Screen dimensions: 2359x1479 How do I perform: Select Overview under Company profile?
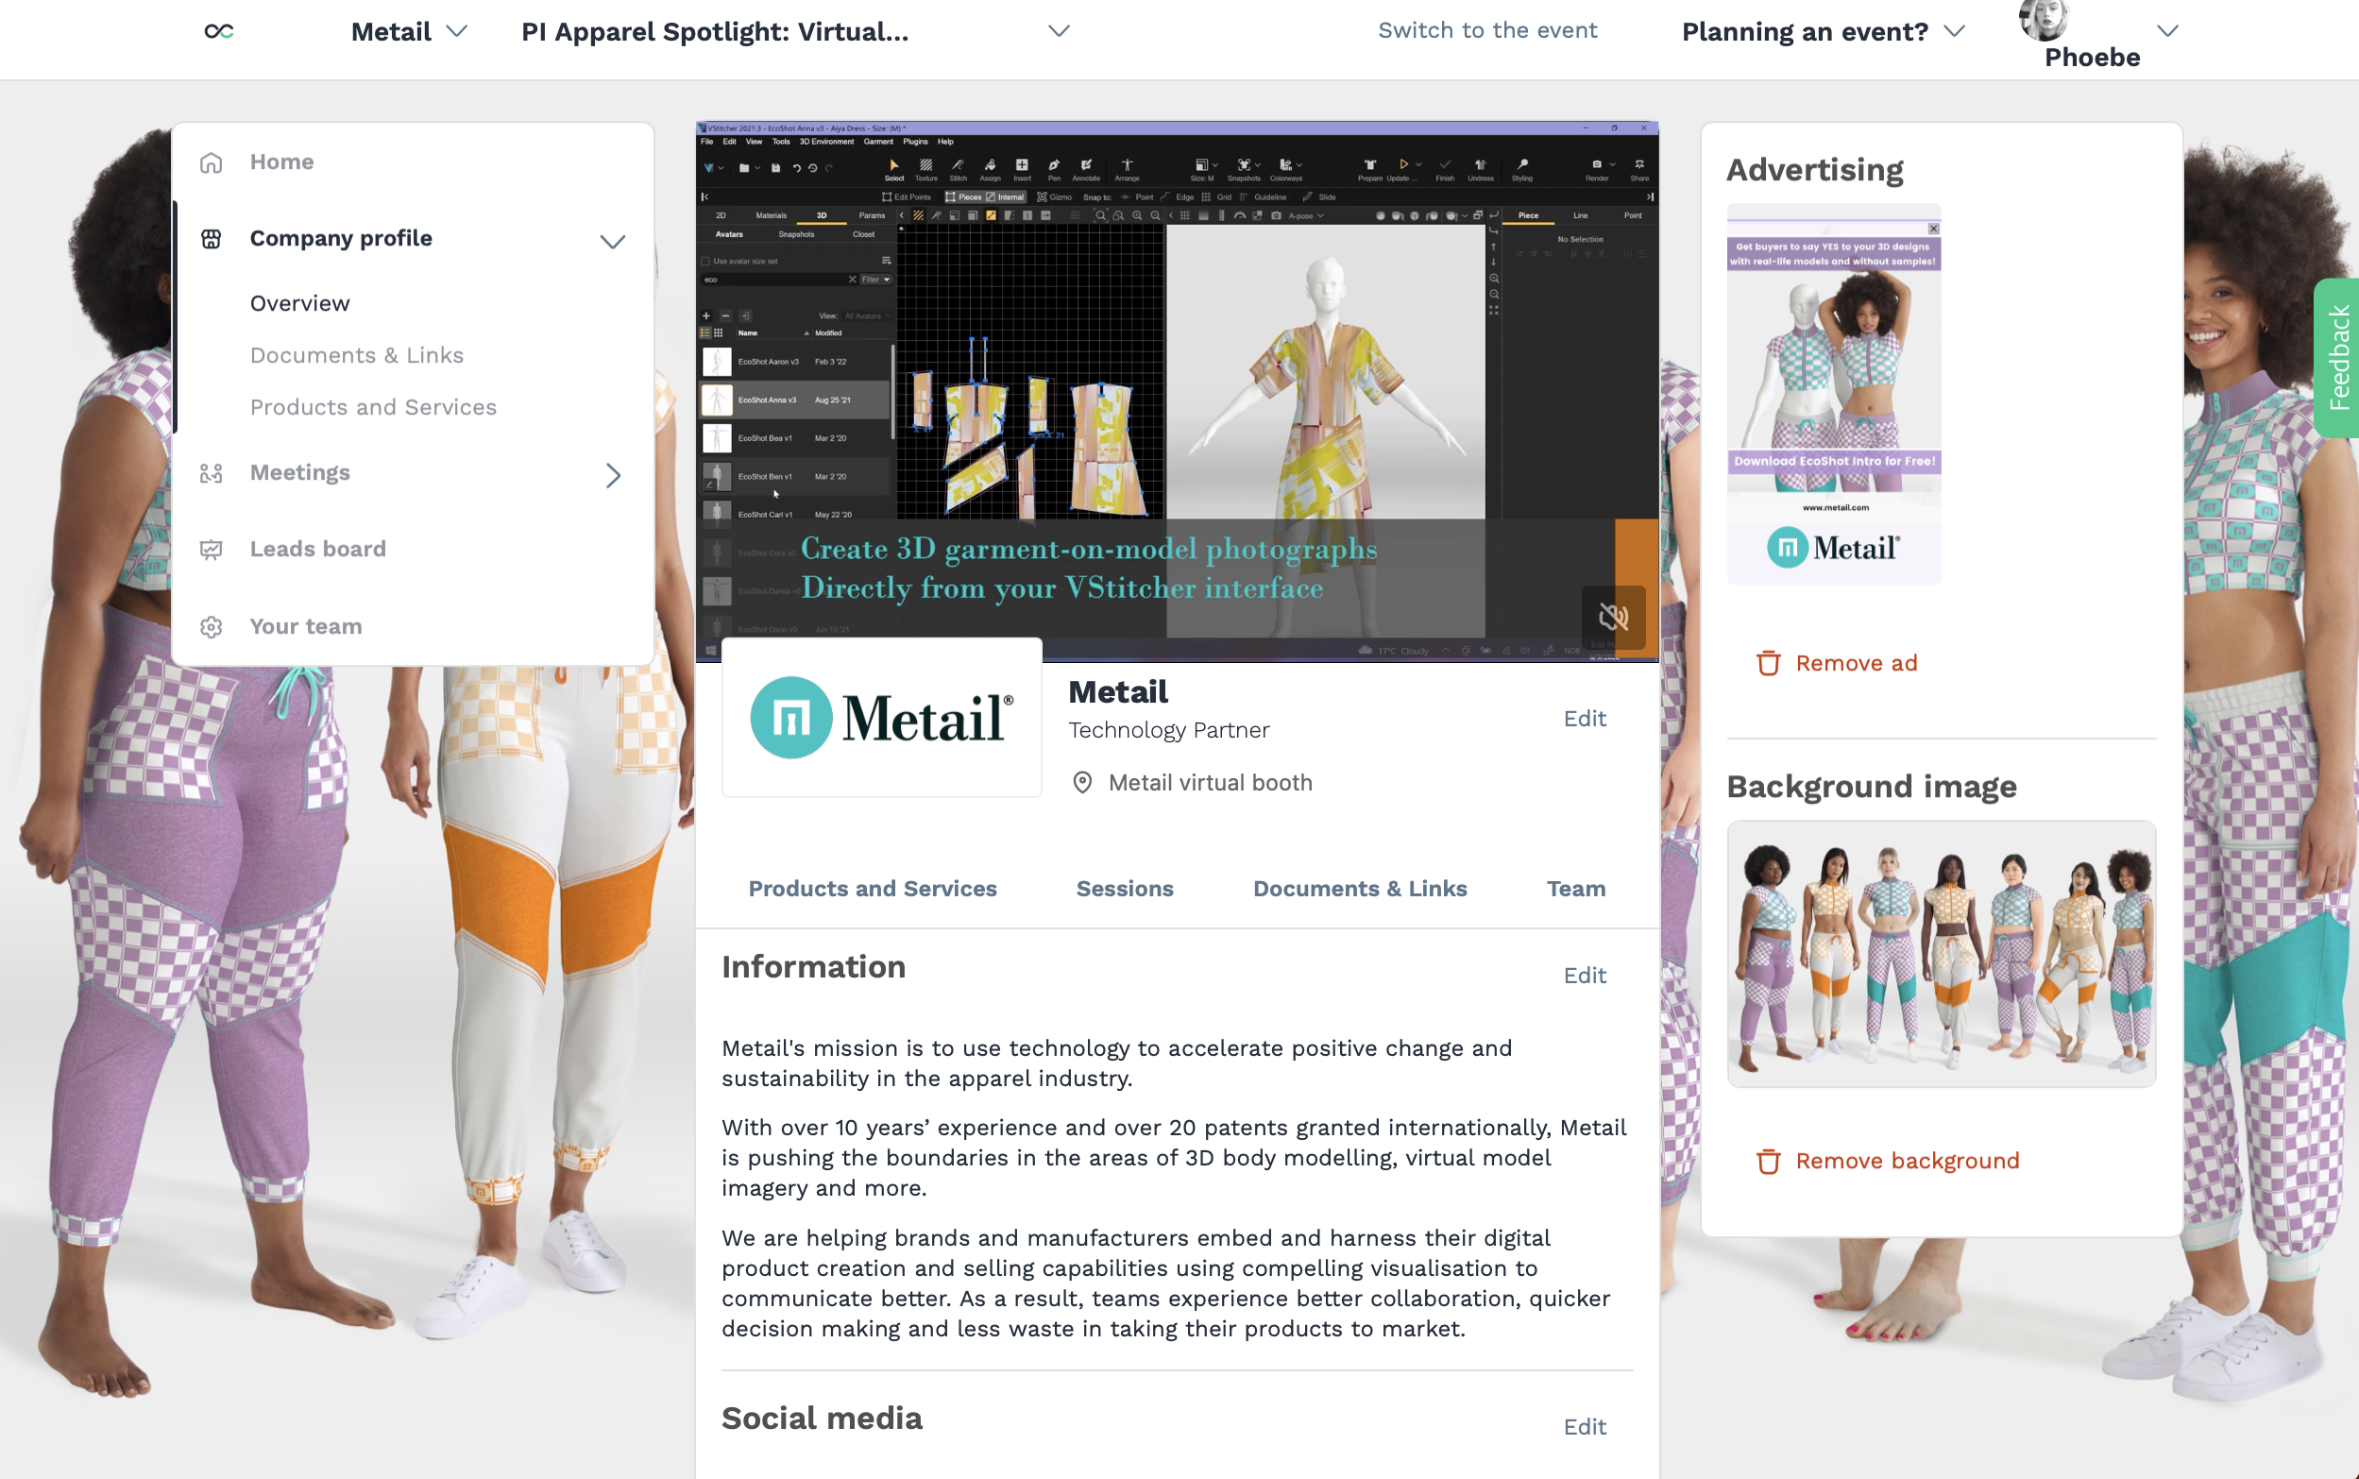(x=299, y=303)
